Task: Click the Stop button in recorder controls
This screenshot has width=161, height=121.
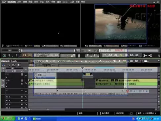Action: coord(105,55)
